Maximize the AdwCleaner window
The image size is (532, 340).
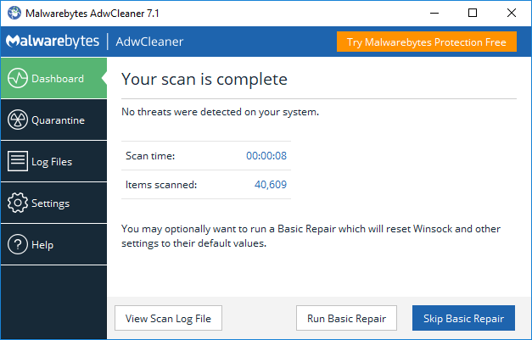(x=473, y=13)
